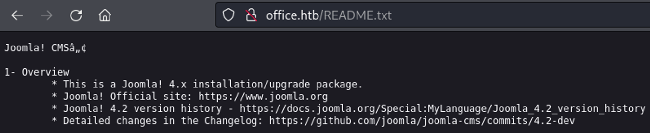
Task: Click the https://www.joomla.org URL text
Action: [263, 97]
